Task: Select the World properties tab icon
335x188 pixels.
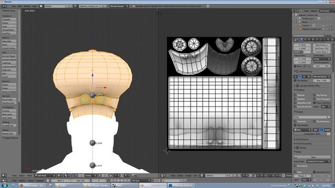Action: point(309,40)
